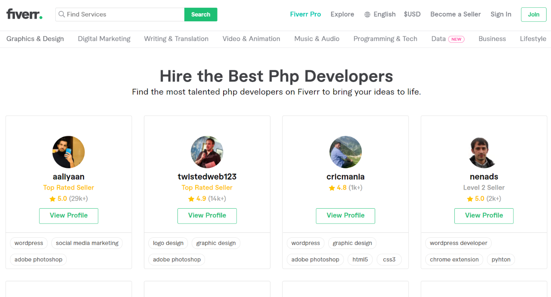View Profile of cricmania
The image size is (551, 297).
(346, 216)
